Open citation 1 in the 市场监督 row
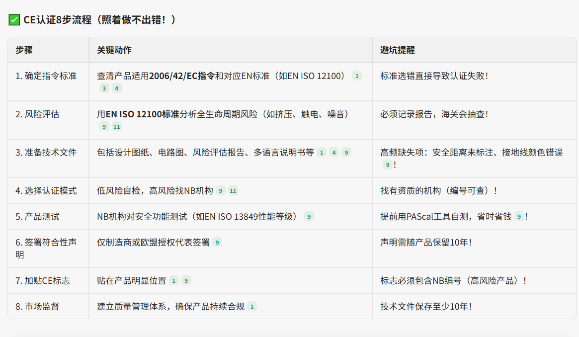 click(252, 307)
